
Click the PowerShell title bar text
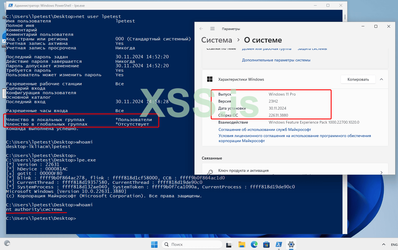(x=50, y=6)
